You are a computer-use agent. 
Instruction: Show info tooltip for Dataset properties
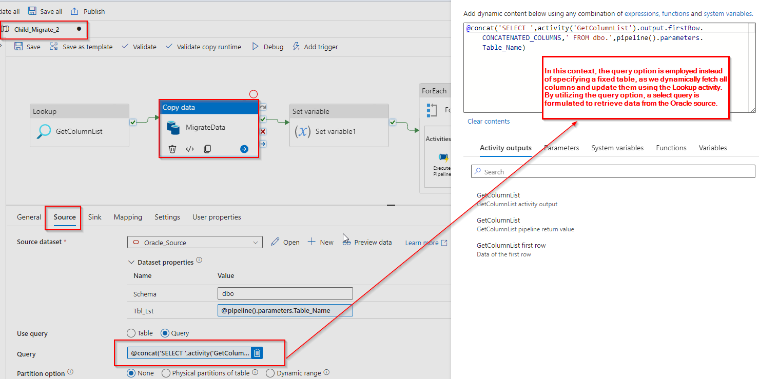pos(199,260)
